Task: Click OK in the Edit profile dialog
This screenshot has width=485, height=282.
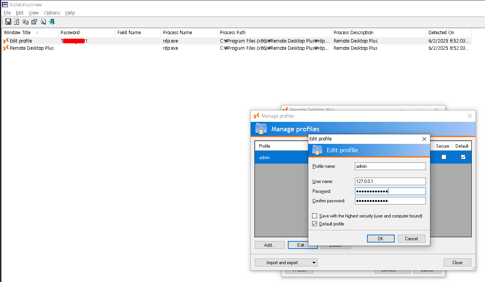Action: tap(381, 238)
